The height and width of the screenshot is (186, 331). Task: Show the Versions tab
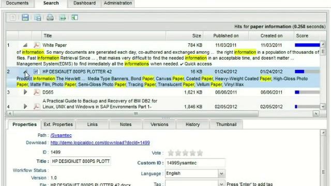point(159,125)
